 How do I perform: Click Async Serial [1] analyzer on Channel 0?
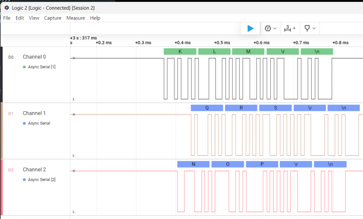click(x=42, y=67)
